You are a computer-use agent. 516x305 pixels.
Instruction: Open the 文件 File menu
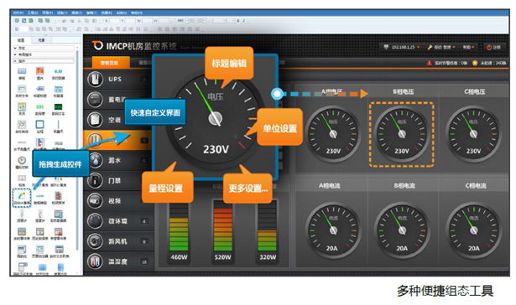click(x=18, y=13)
